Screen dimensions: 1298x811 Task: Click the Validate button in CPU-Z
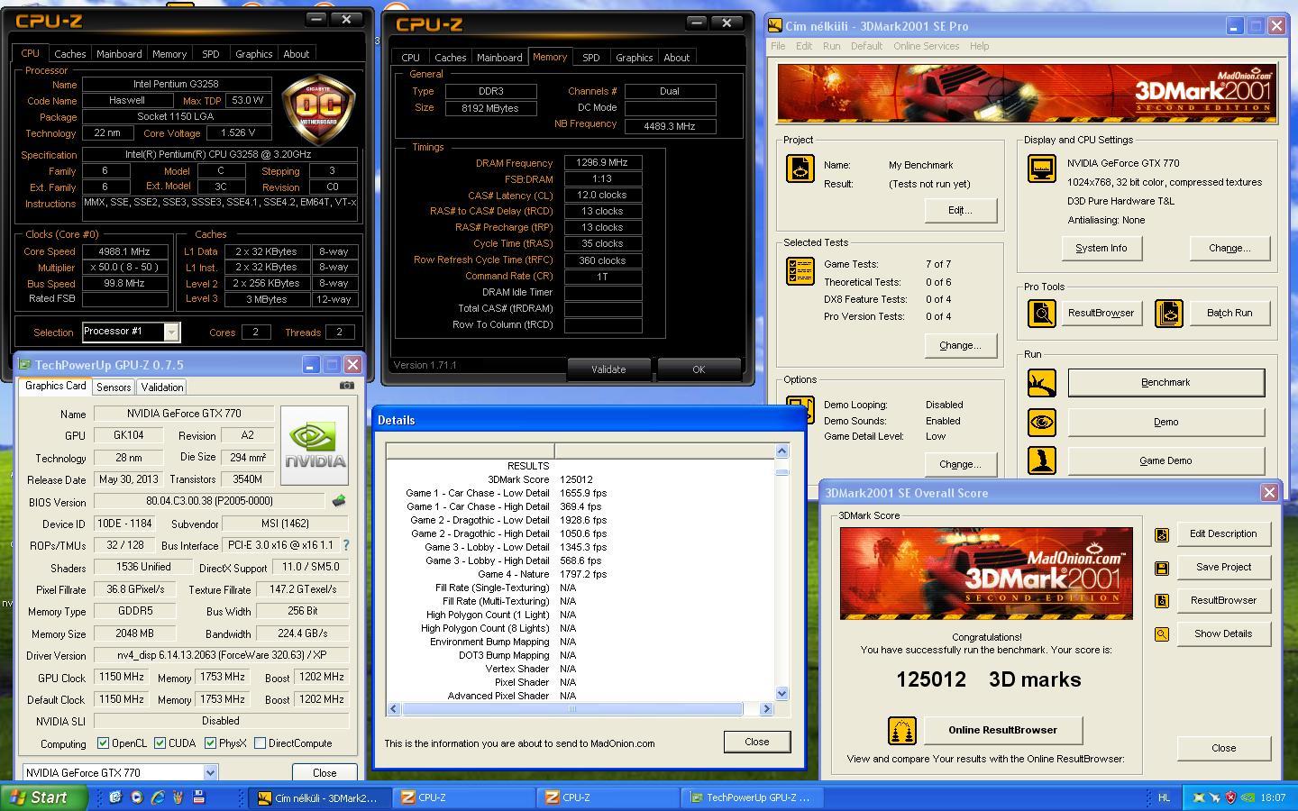click(x=608, y=369)
